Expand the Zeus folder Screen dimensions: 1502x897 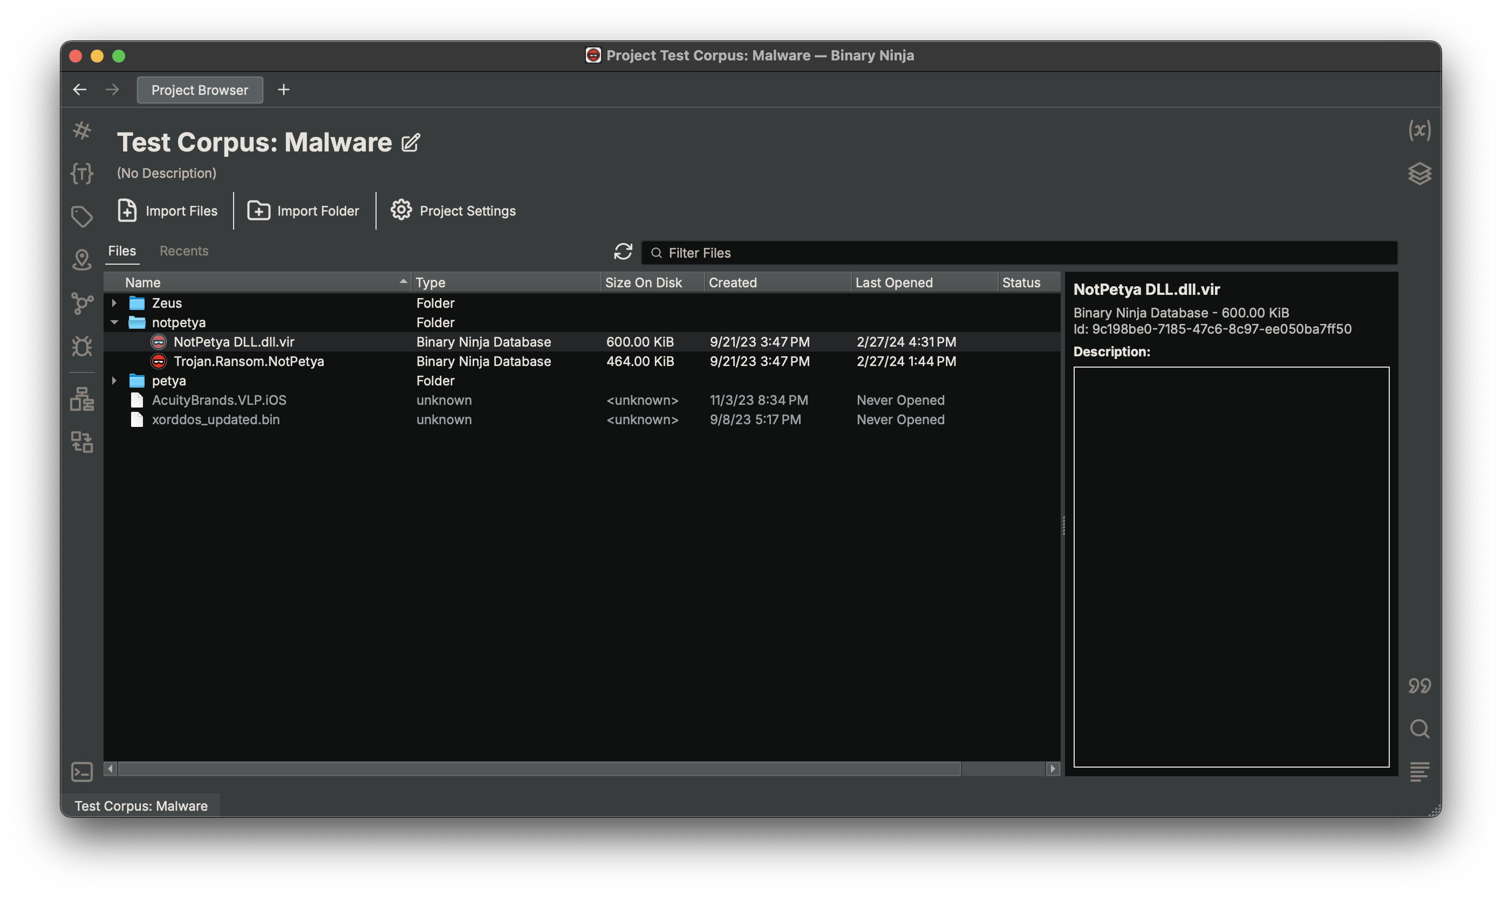pyautogui.click(x=114, y=303)
